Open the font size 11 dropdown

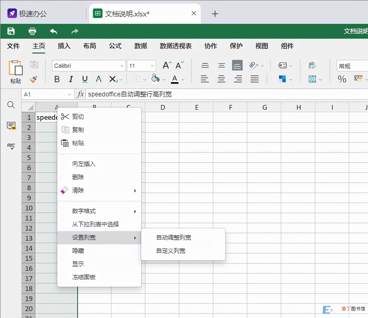tap(152, 66)
